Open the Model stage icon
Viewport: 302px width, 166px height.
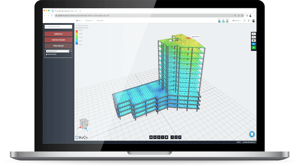click(219, 21)
